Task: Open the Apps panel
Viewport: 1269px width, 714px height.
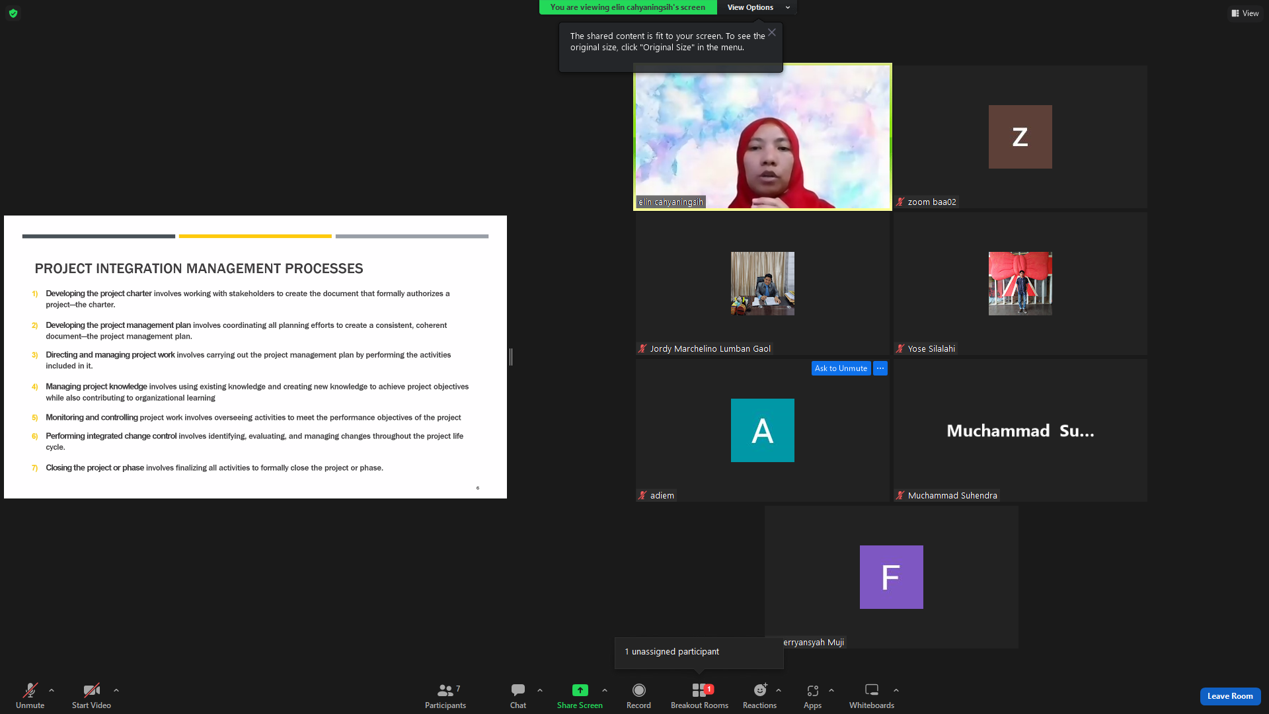Action: pyautogui.click(x=812, y=695)
